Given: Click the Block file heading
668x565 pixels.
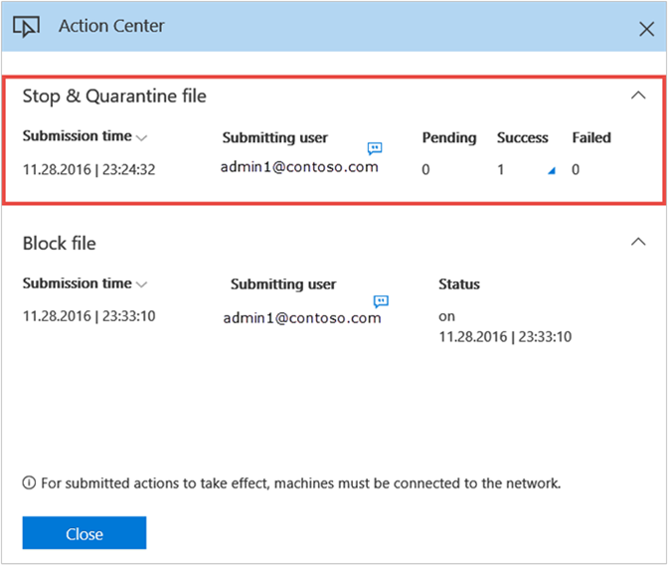Looking at the screenshot, I should [60, 243].
